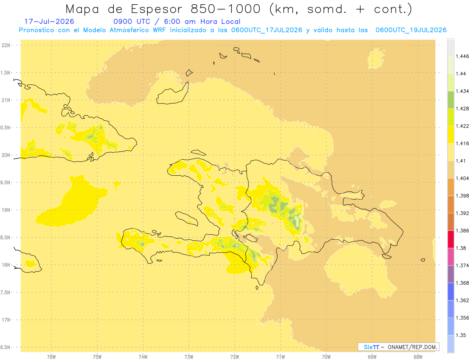The width and height of the screenshot is (469, 362).
Task: Pick the swatch between 1.386 and 1.392
Action: [x=451, y=222]
